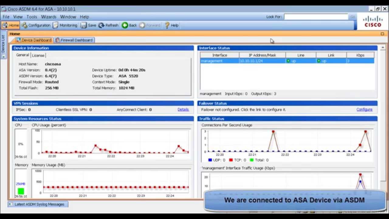Click the green Link up status icon
This screenshot has height=219, width=389.
click(x=318, y=61)
